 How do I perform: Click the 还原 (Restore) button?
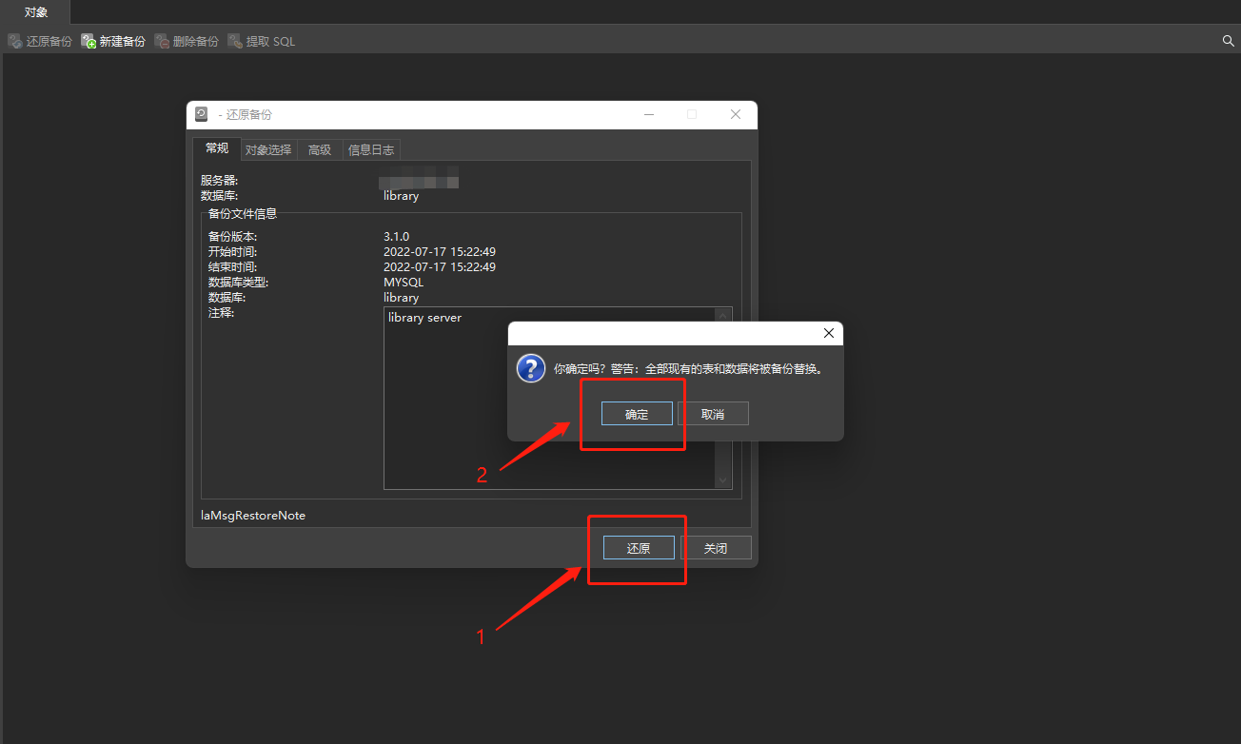639,548
